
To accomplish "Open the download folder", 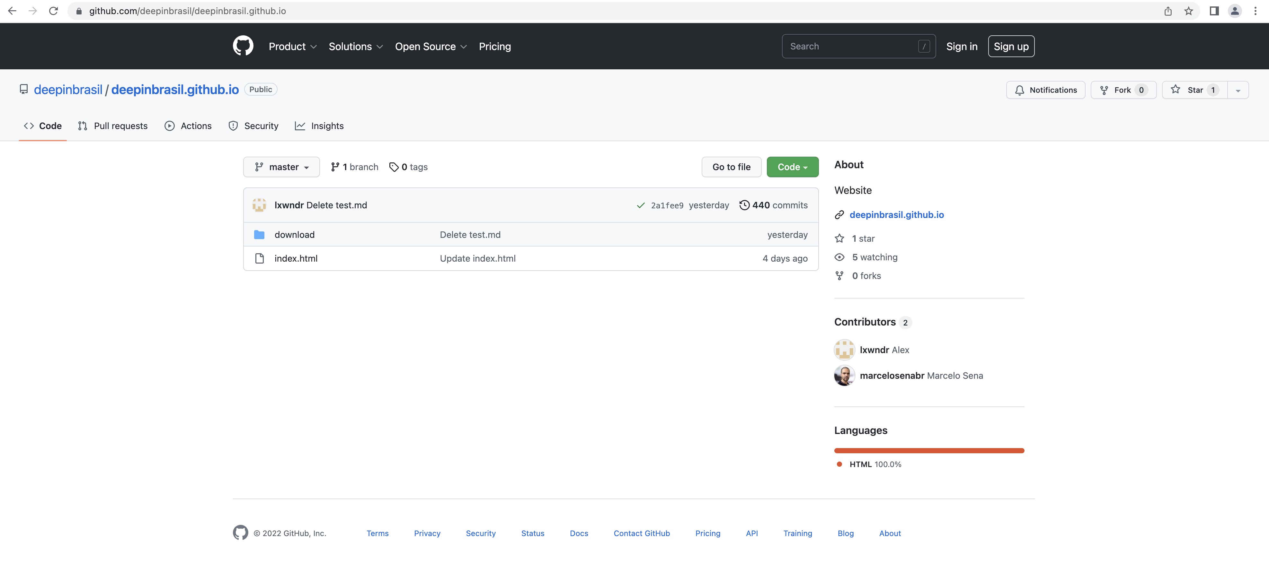I will (x=294, y=235).
